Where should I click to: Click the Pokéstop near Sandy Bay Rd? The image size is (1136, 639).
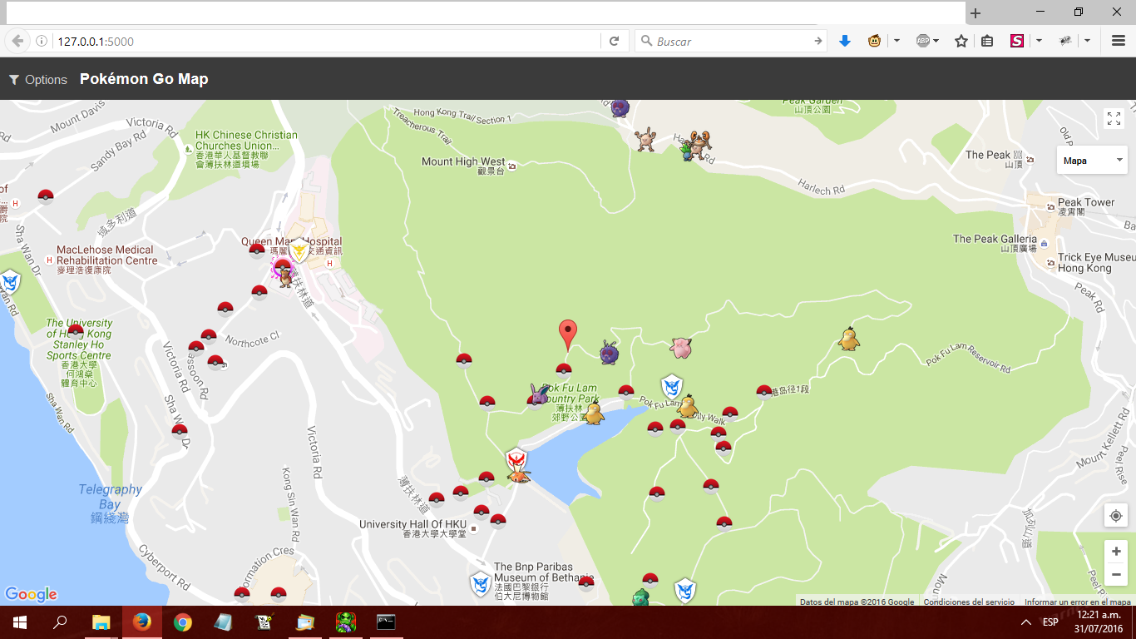coord(46,196)
